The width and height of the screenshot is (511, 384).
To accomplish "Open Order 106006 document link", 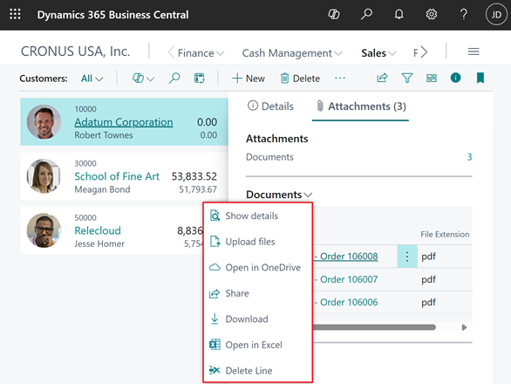I will tap(346, 303).
